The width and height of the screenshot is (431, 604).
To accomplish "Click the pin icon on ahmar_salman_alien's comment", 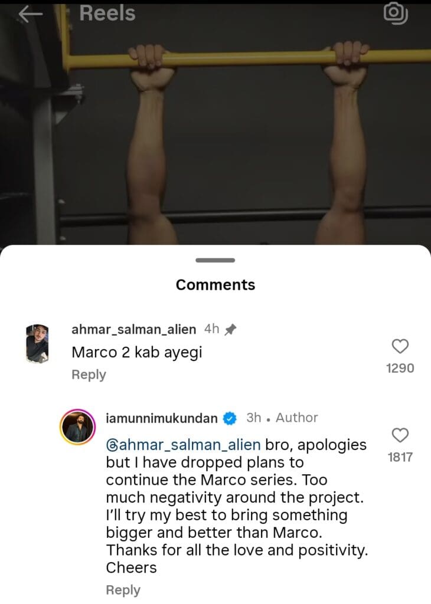I will tap(230, 329).
